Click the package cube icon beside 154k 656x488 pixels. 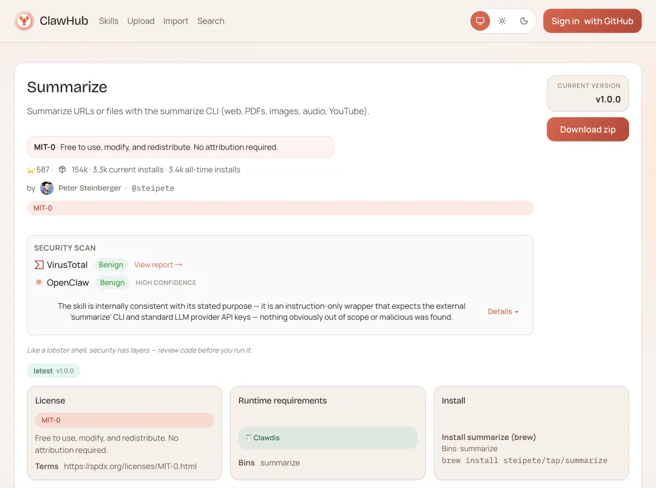click(63, 170)
